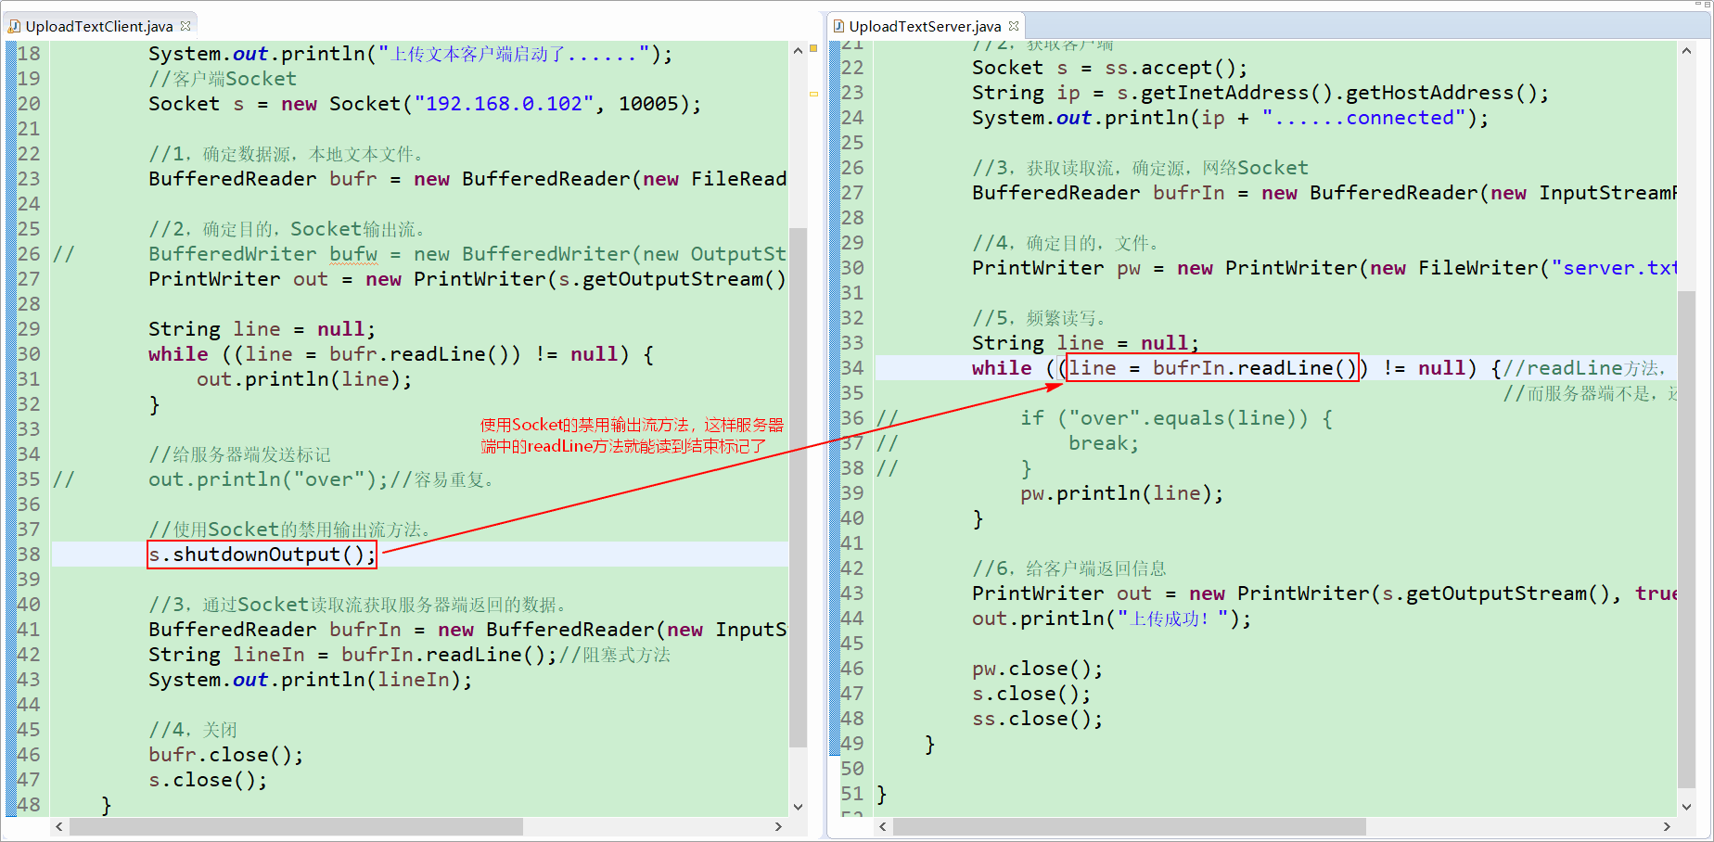Click out.println(line) in client while loop
1714x842 pixels.
(304, 379)
